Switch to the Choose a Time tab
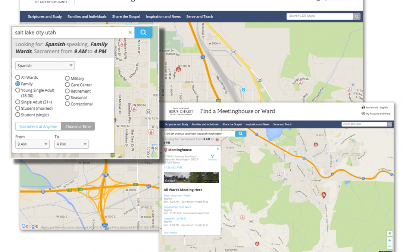This screenshot has height=252, width=403. (x=78, y=126)
